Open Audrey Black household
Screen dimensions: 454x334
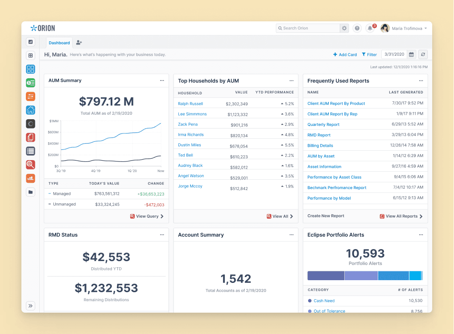pyautogui.click(x=190, y=165)
